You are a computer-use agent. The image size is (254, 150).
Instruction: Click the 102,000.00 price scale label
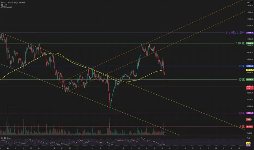click(x=250, y=100)
